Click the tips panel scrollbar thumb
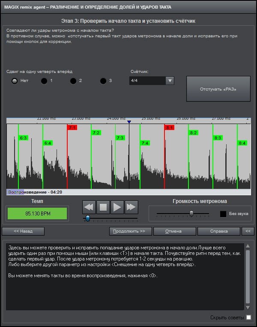The width and height of the screenshot is (257, 327). click(248, 277)
